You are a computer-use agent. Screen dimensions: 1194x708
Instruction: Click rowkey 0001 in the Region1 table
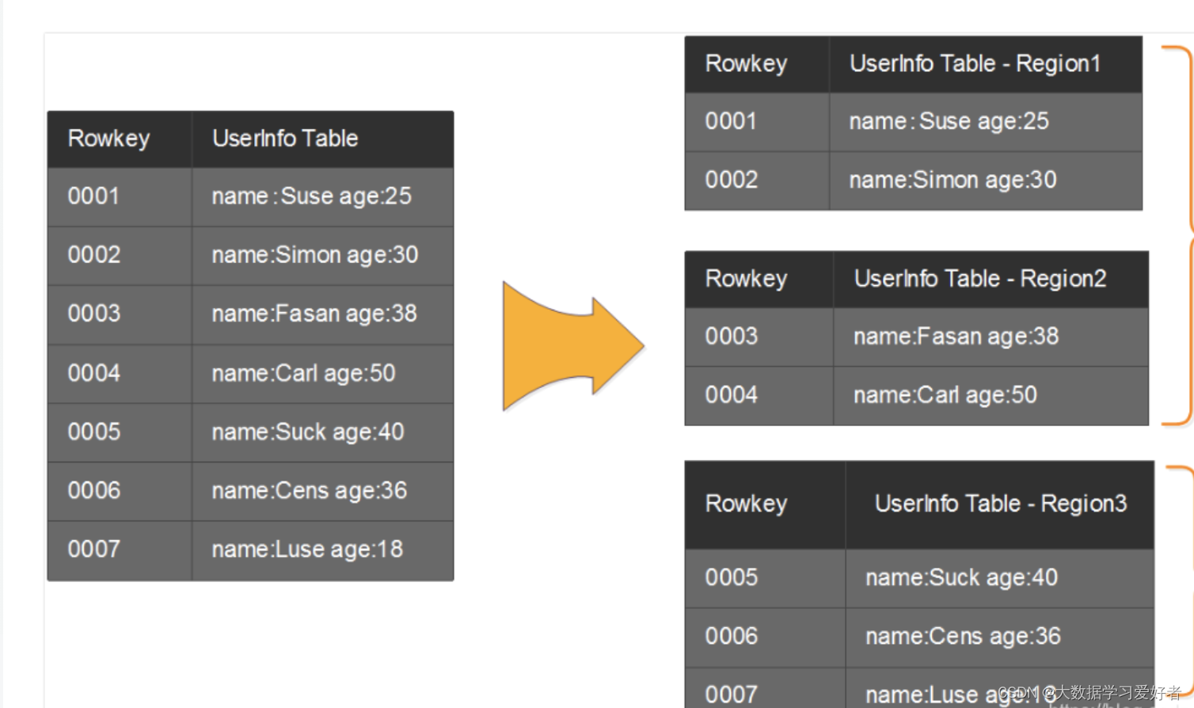[731, 121]
